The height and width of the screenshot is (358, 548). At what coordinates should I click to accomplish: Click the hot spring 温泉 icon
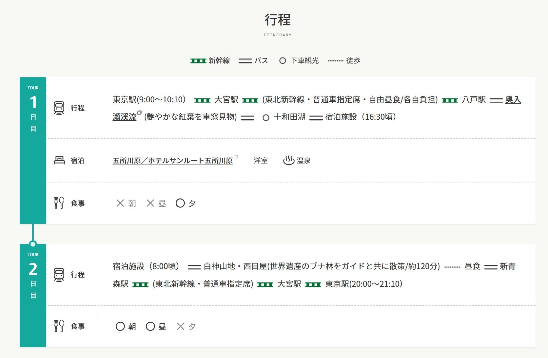pos(289,160)
